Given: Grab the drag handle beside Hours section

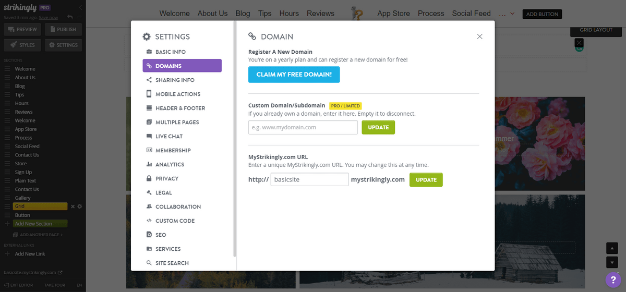Looking at the screenshot, I should point(7,103).
